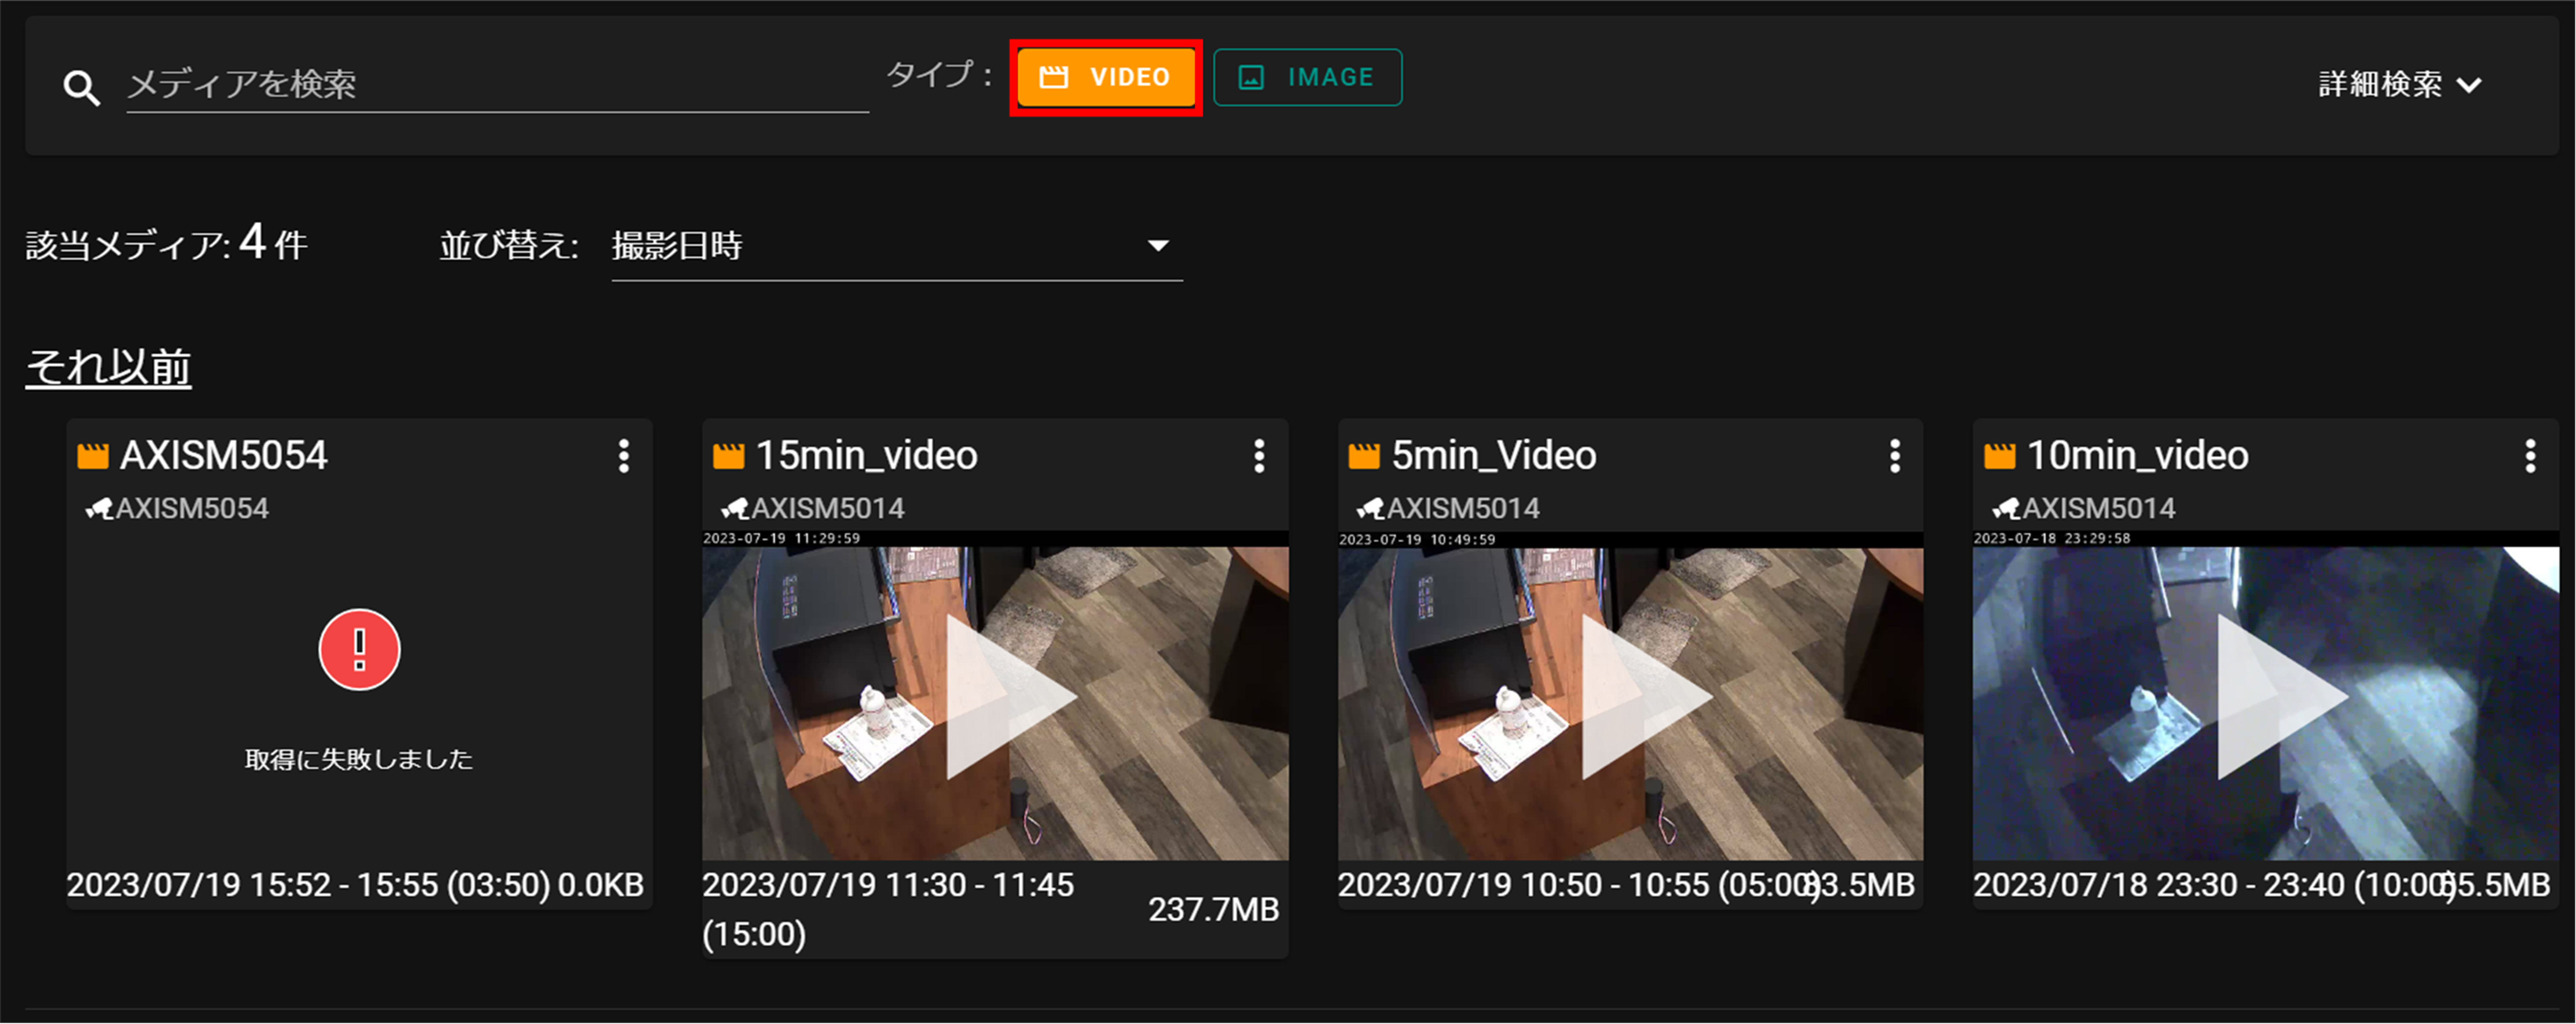The width and height of the screenshot is (2576, 1024).
Task: Open the AXISM5054 card options menu
Action: tap(624, 456)
